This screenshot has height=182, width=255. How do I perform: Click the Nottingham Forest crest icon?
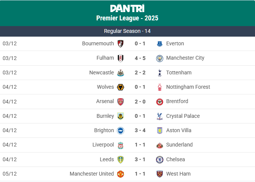tap(160, 87)
